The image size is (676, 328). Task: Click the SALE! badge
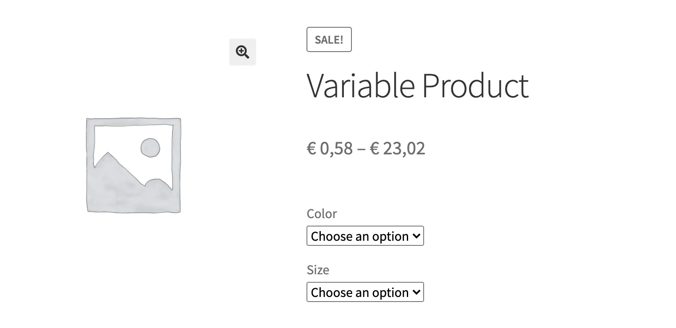point(329,39)
